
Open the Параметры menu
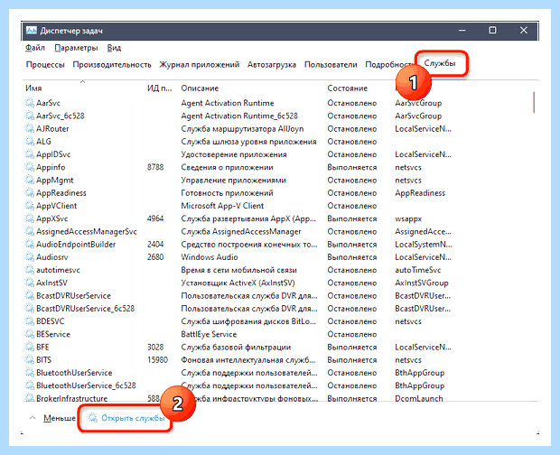[76, 48]
